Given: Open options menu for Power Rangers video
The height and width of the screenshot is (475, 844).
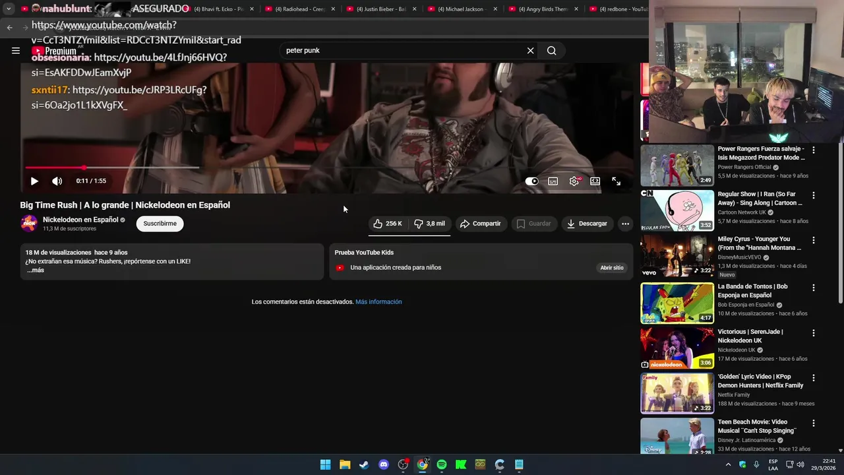Looking at the screenshot, I should point(813,150).
